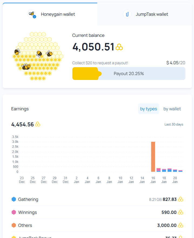Click the pink Winnings hexagon icon
Image resolution: width=194 pixels, height=238 pixels.
tap(14, 212)
